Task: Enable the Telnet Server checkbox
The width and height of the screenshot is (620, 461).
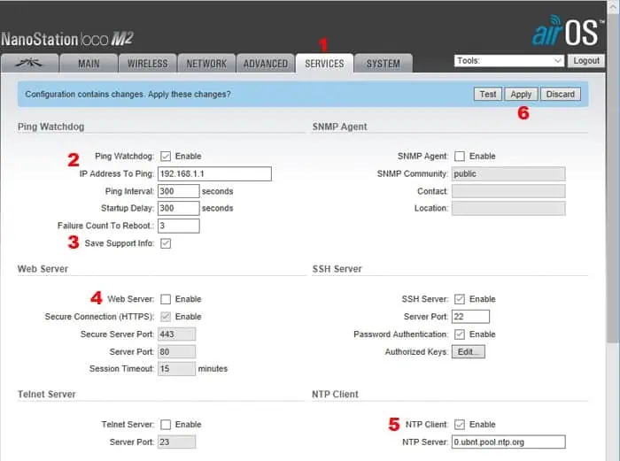Action: [x=166, y=425]
